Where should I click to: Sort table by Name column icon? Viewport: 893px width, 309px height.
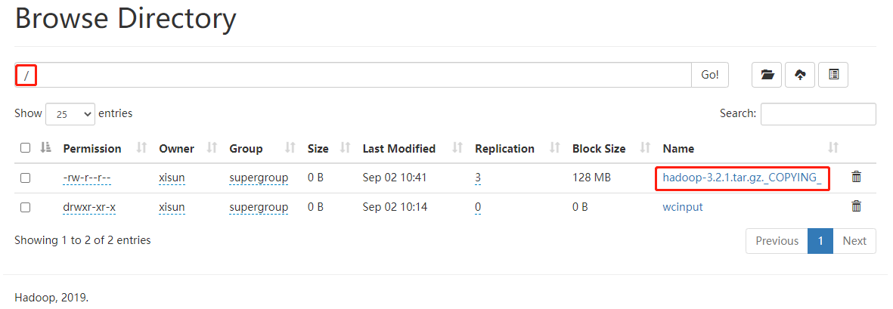833,148
